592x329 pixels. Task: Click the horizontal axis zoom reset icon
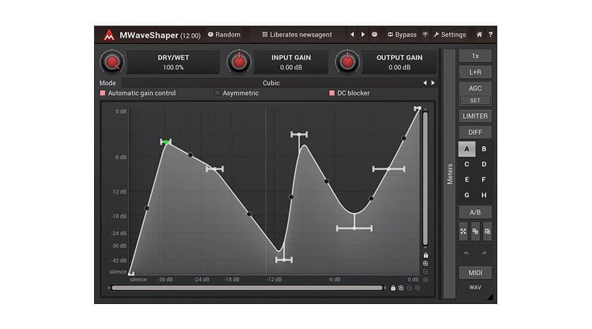(418, 288)
